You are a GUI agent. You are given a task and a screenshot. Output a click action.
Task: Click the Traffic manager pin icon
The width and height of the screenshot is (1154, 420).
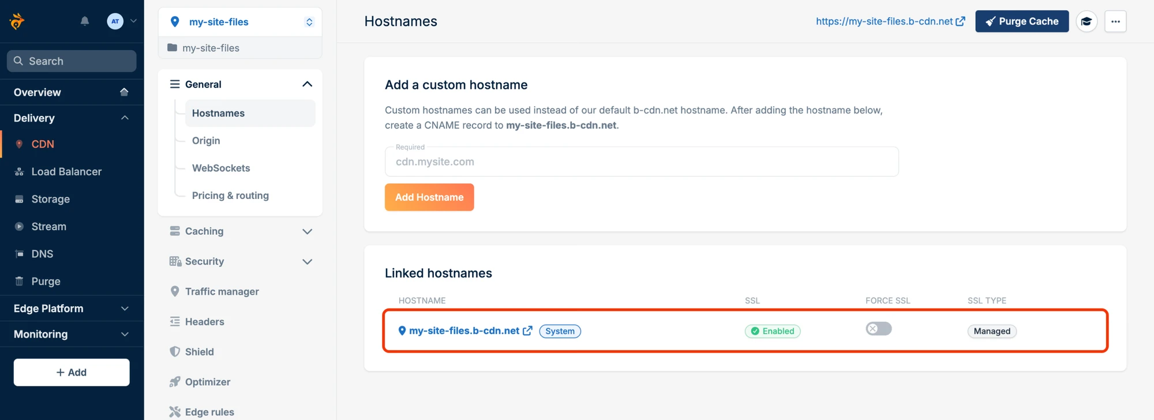tap(175, 291)
